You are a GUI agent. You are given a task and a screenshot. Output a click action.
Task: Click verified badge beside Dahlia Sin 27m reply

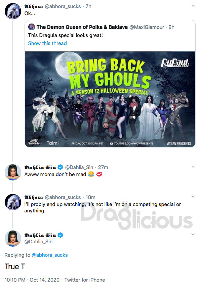(61, 167)
